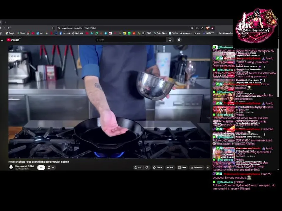Open the Binging with Babish channel name
This screenshot has height=211, width=282.
click(25, 166)
